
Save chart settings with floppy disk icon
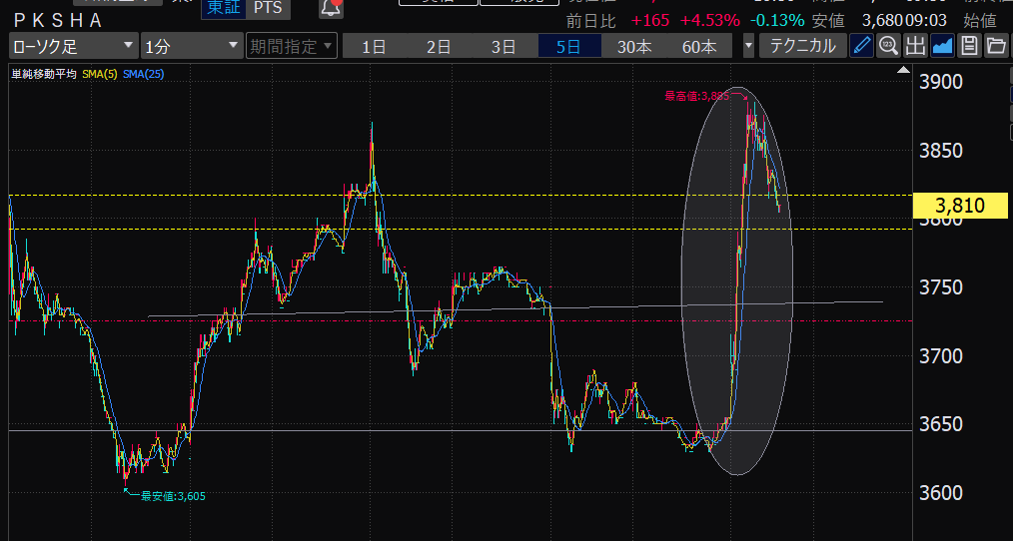coord(969,46)
